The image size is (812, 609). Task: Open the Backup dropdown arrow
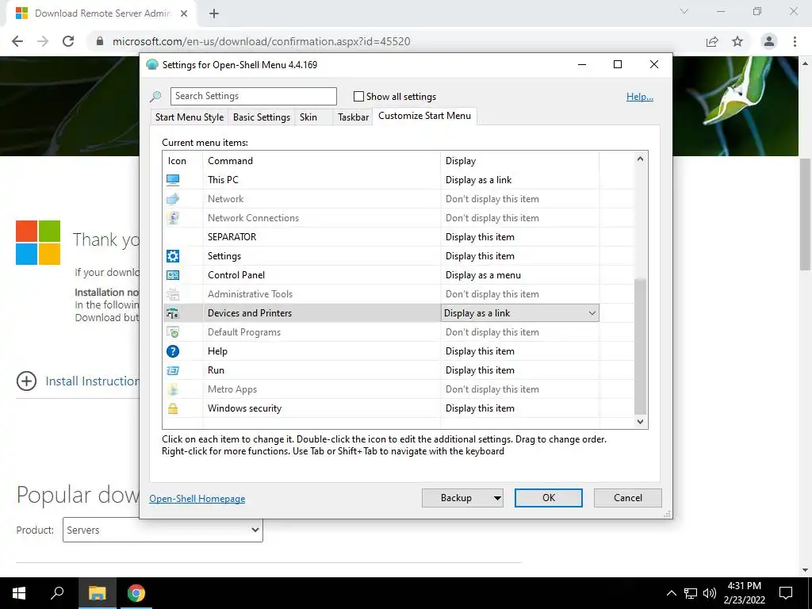point(497,498)
